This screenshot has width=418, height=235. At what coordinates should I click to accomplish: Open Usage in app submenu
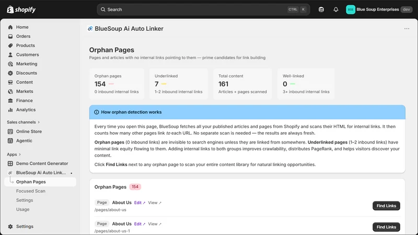click(22, 209)
